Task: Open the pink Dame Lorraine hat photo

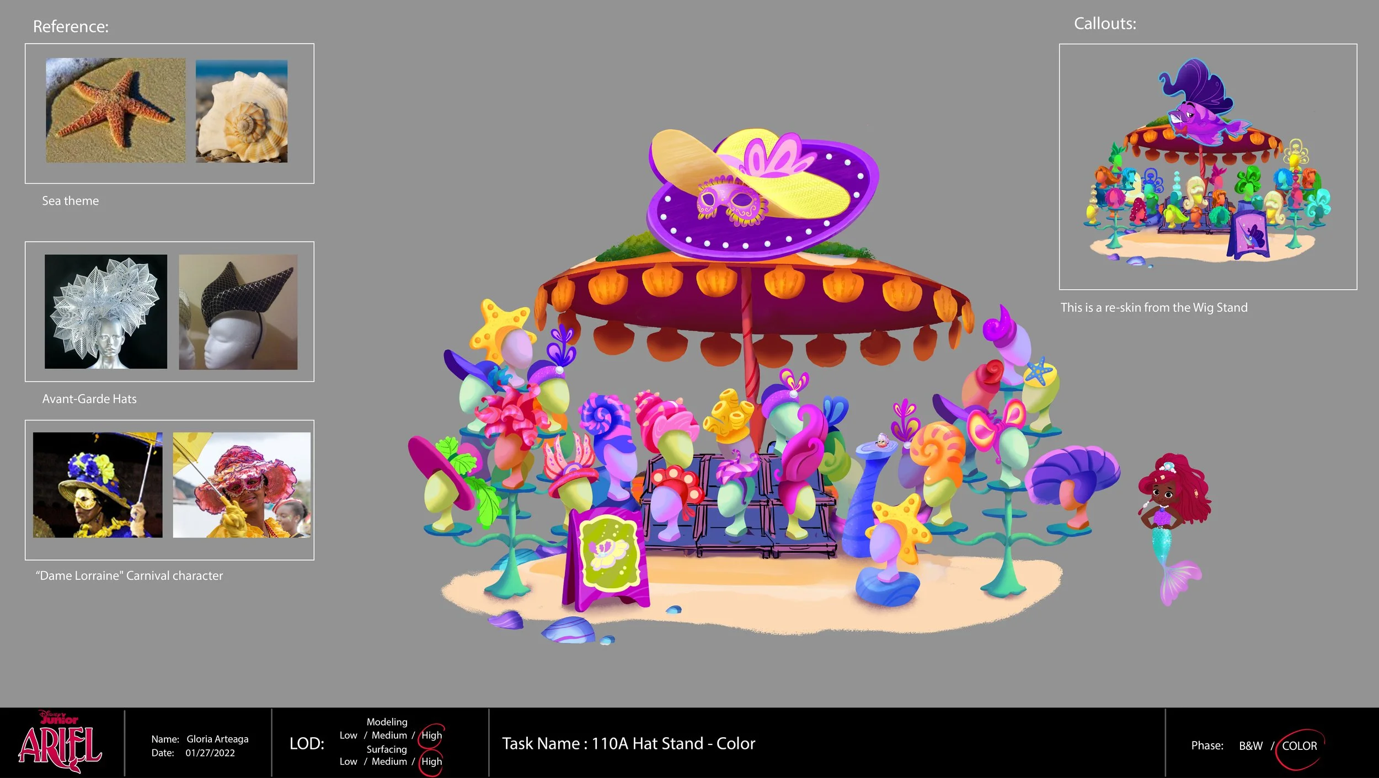Action: [x=242, y=484]
